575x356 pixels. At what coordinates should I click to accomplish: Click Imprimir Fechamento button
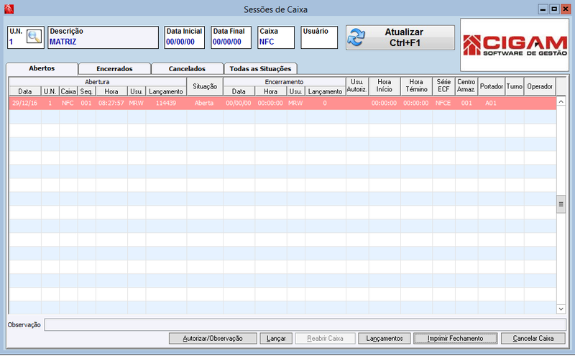(456, 339)
